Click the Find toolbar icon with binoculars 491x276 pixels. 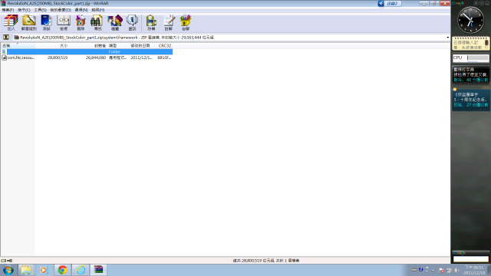point(97,23)
